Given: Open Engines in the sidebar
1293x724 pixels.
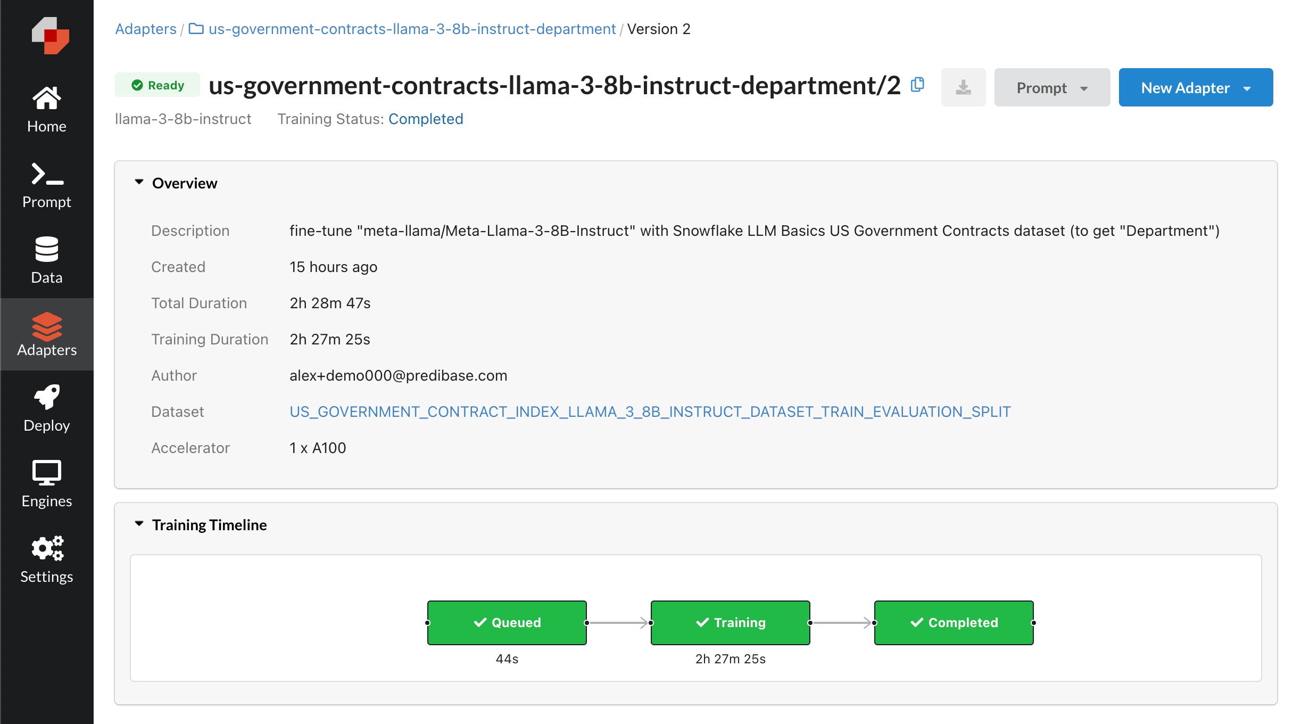Looking at the screenshot, I should click(47, 484).
